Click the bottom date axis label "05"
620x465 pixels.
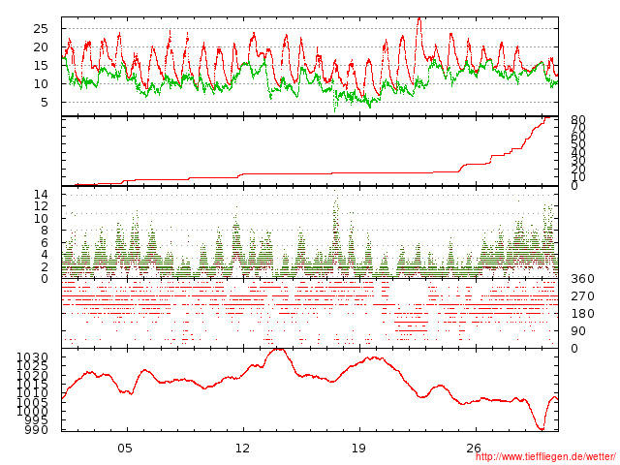click(x=124, y=448)
